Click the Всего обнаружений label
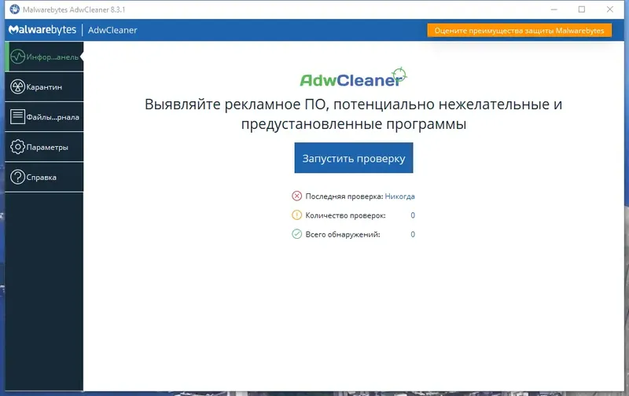The image size is (629, 396). pos(343,234)
